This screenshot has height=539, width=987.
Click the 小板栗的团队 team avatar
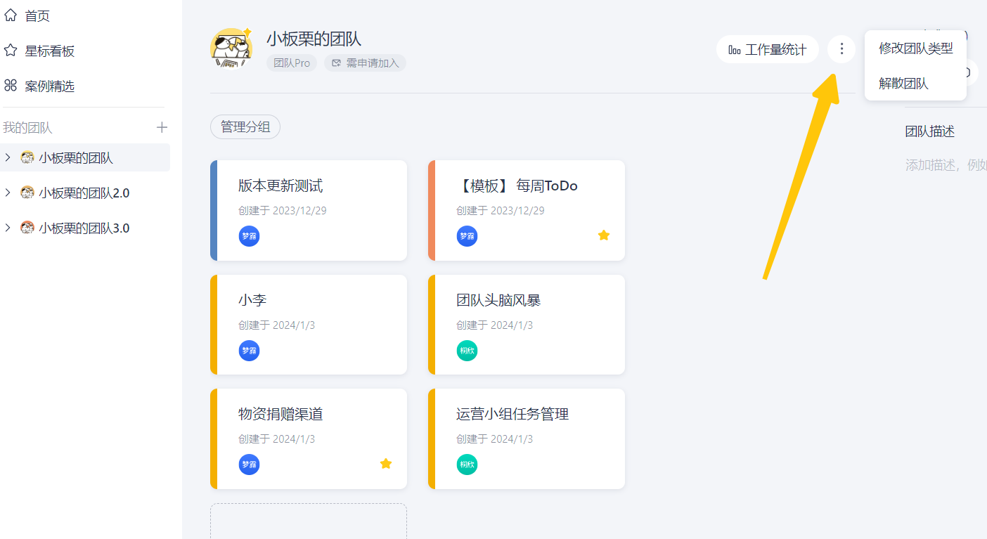tap(231, 48)
